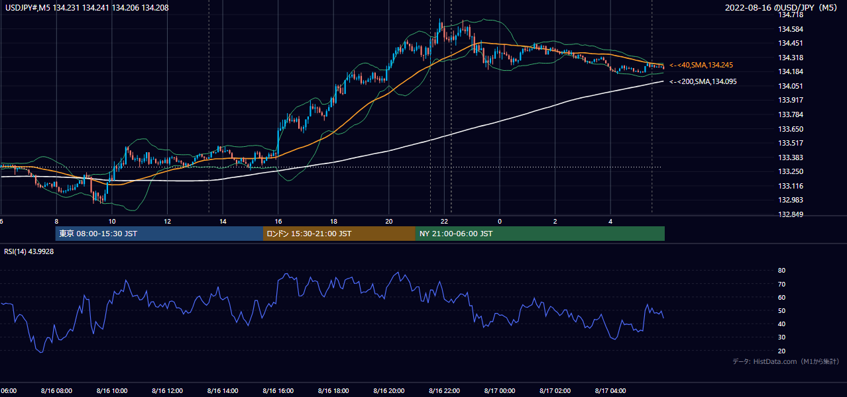The height and width of the screenshot is (397, 847).
Task: Click price axis label 133.250
Action: (791, 171)
